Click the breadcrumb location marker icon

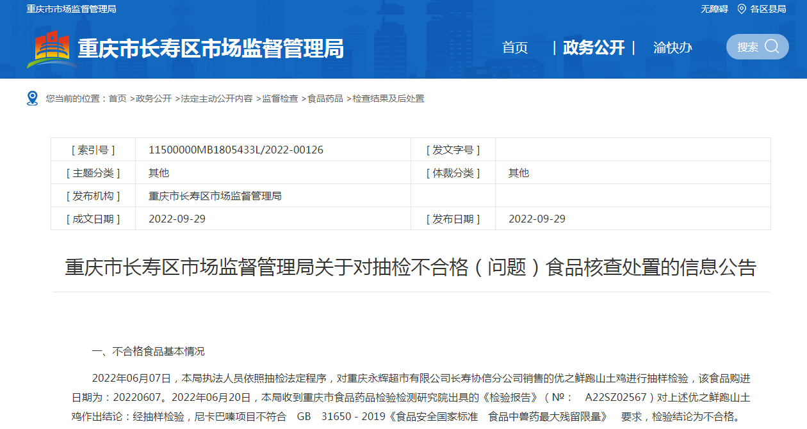[33, 98]
